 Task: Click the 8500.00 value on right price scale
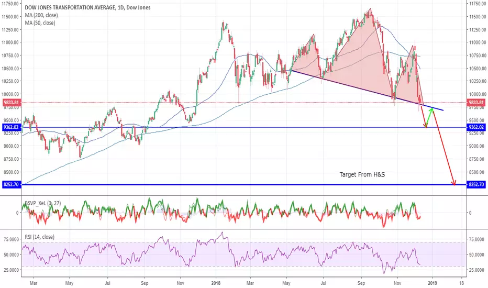point(478,172)
